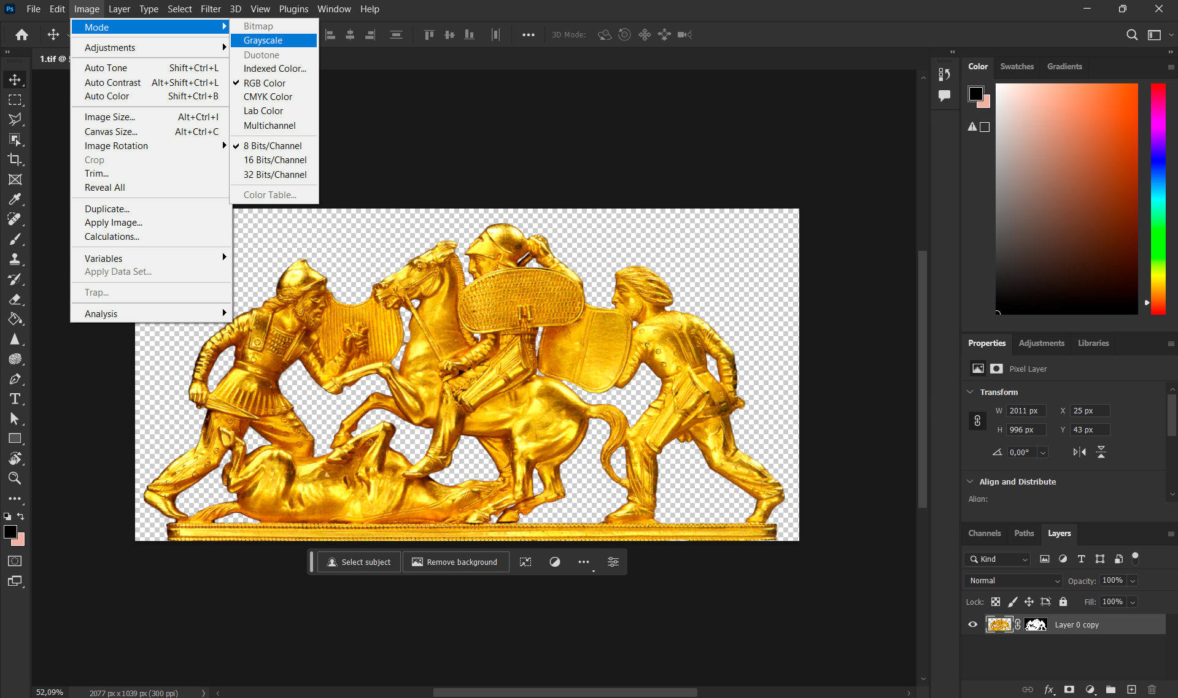
Task: Add layer style with fx icon
Action: [x=1049, y=689]
